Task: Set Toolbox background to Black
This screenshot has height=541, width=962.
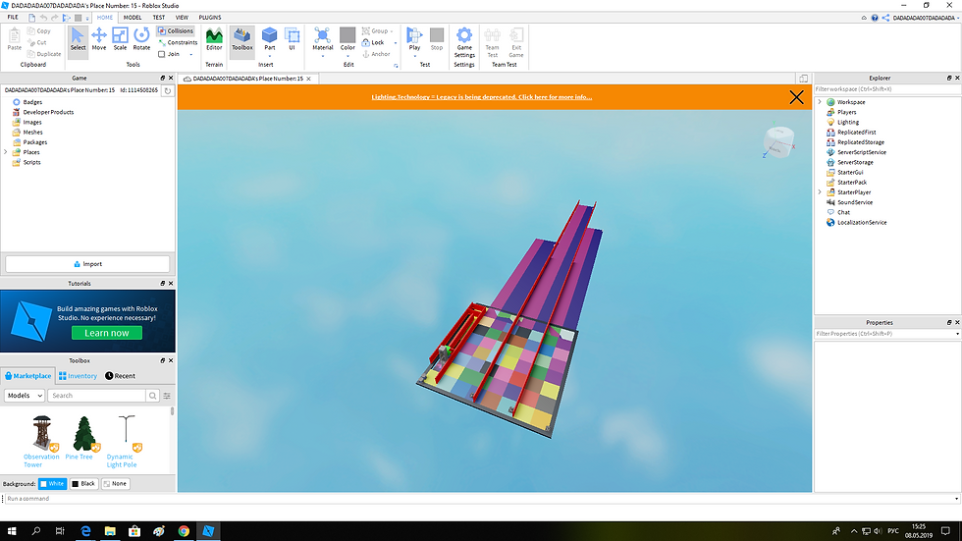Action: point(84,484)
